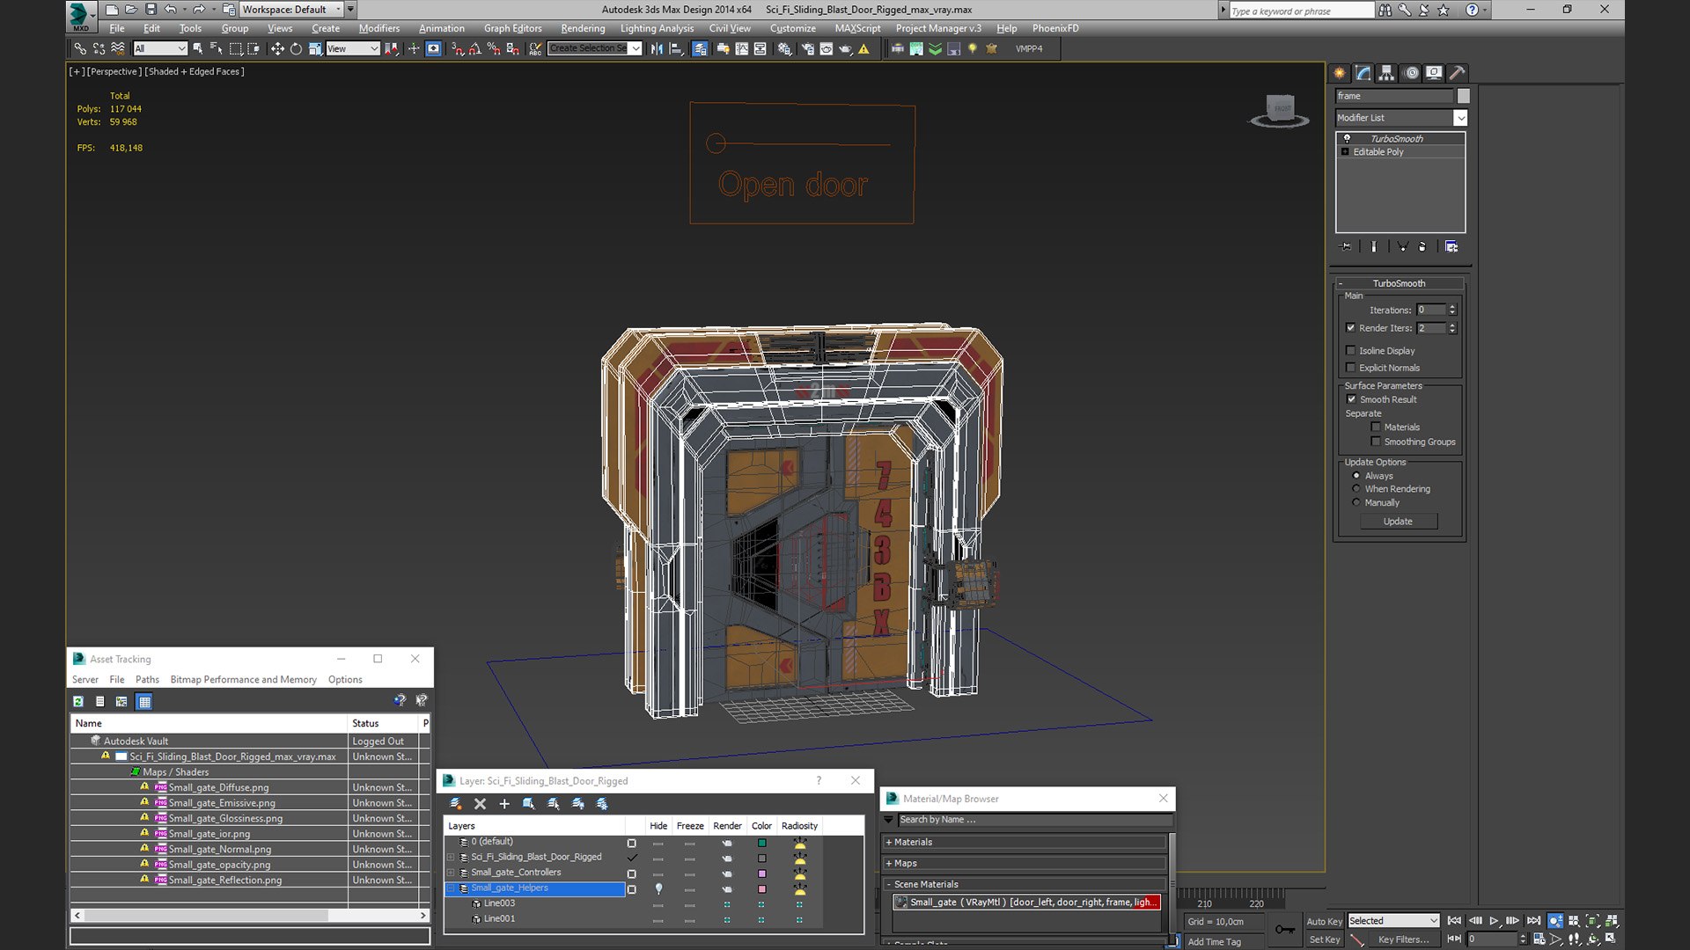Expand the Materials group in browser
The image size is (1690, 950).
(x=888, y=843)
